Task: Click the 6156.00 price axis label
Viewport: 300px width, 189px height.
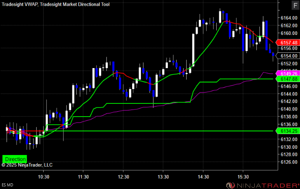Action: [x=289, y=48]
